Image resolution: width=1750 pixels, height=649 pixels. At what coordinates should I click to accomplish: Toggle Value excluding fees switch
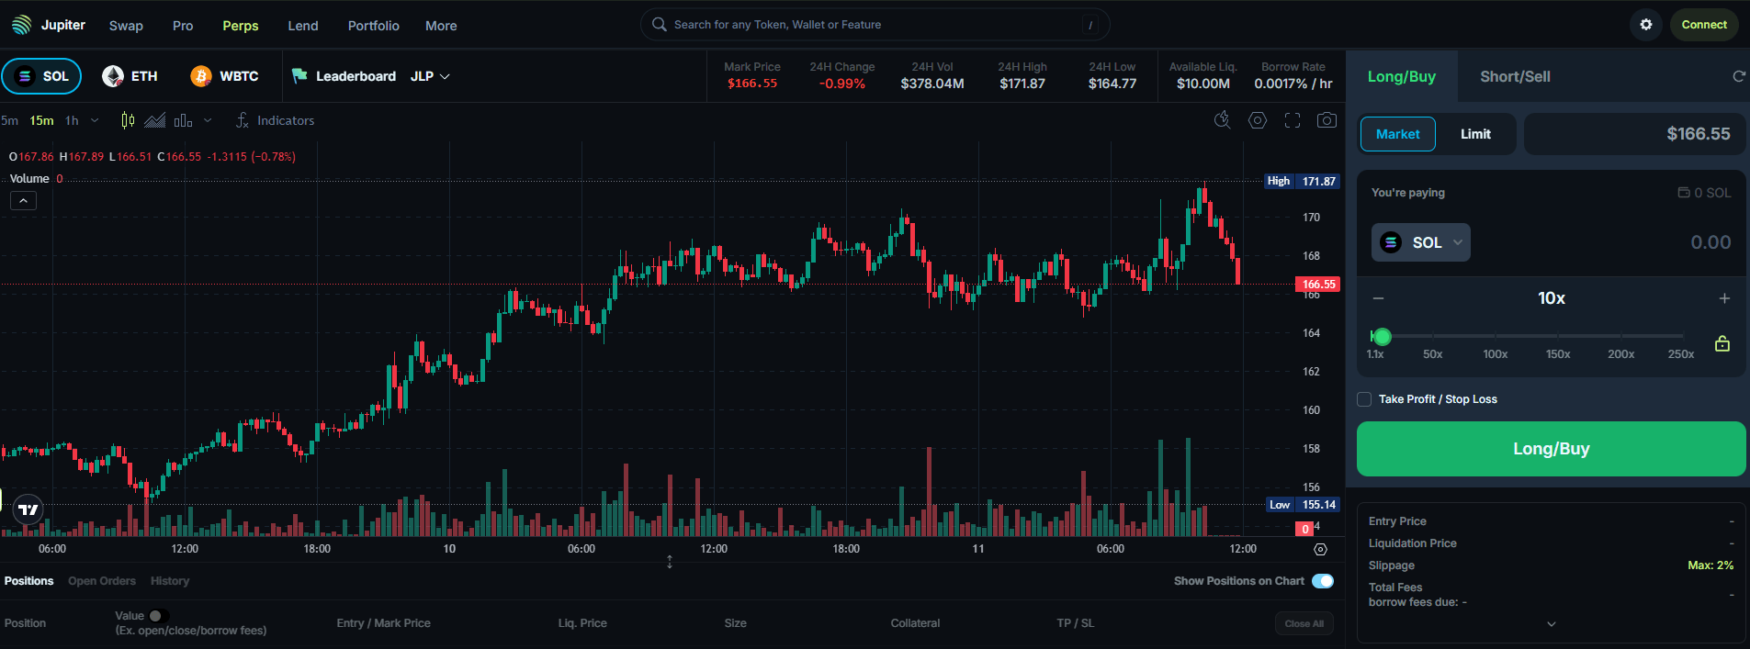[x=158, y=616]
